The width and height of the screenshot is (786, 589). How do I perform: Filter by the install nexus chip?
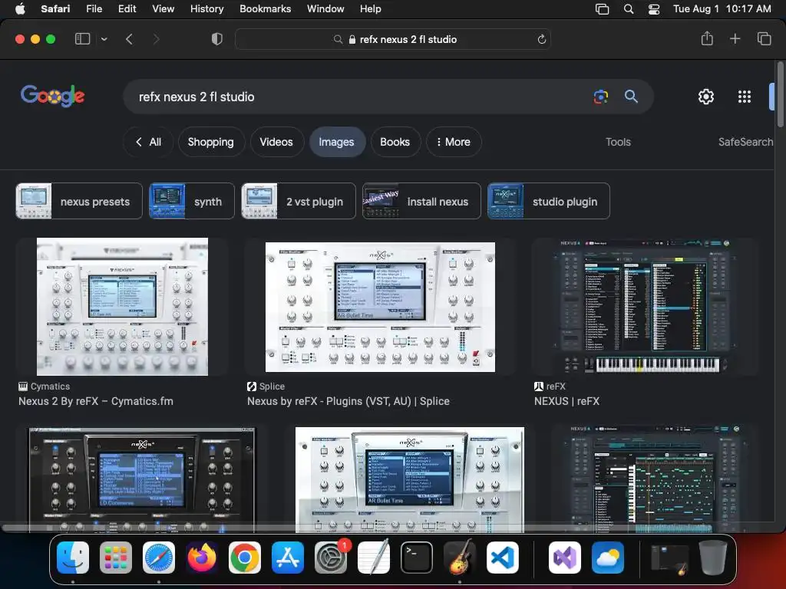pyautogui.click(x=421, y=202)
